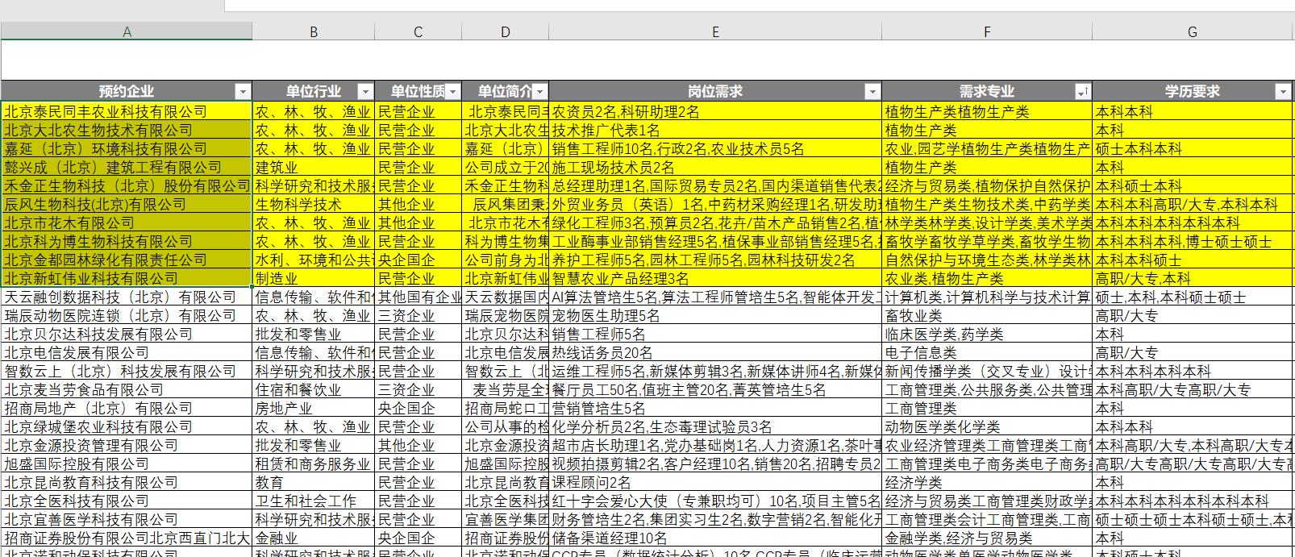Screen dimensions: 1295x557
Task: Select column B header
Action: [x=313, y=31]
